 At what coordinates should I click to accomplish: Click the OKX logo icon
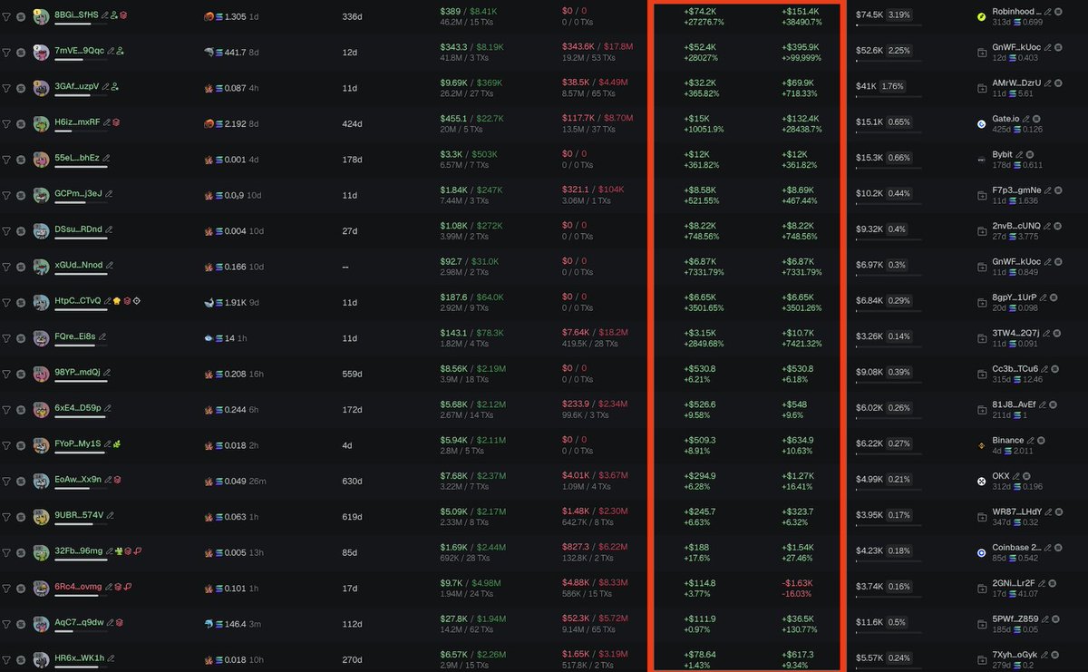click(x=981, y=481)
